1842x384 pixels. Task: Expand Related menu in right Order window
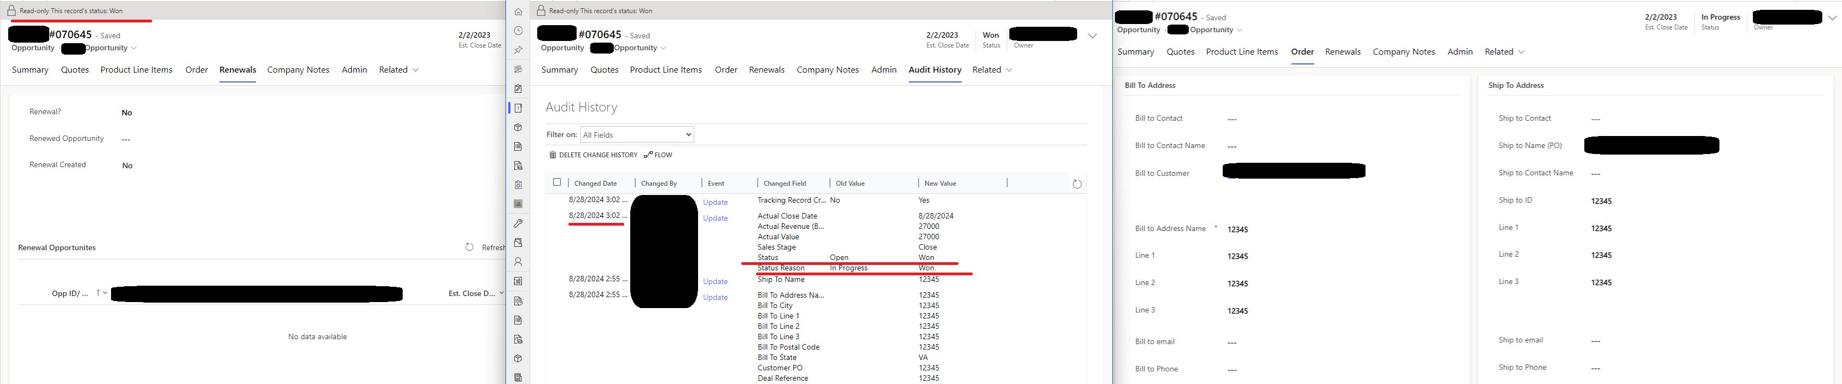tap(1504, 51)
